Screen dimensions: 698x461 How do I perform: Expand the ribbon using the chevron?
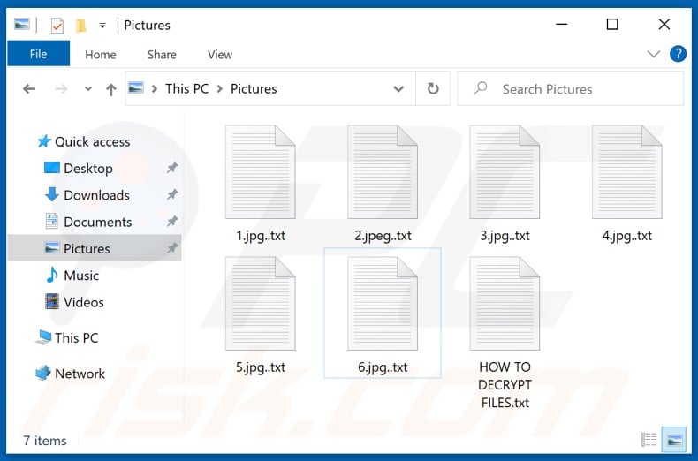[x=654, y=54]
